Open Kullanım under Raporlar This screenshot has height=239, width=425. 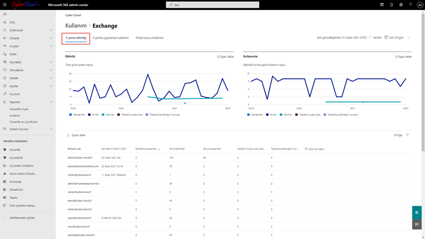point(15,116)
